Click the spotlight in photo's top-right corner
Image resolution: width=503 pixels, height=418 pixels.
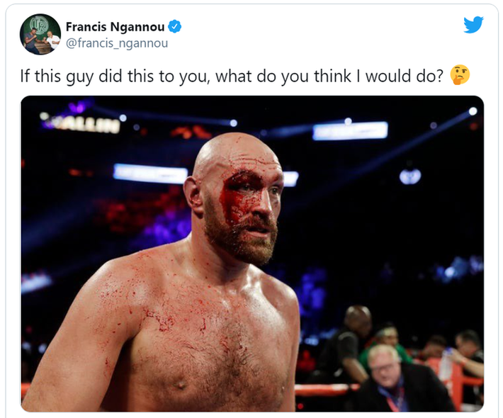pos(473,111)
